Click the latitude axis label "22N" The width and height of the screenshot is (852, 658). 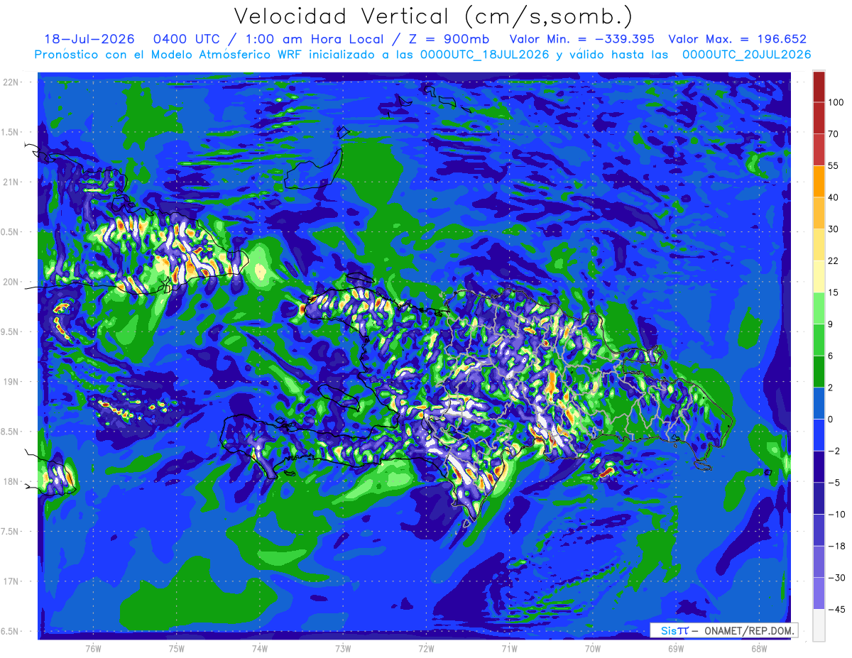click(11, 82)
